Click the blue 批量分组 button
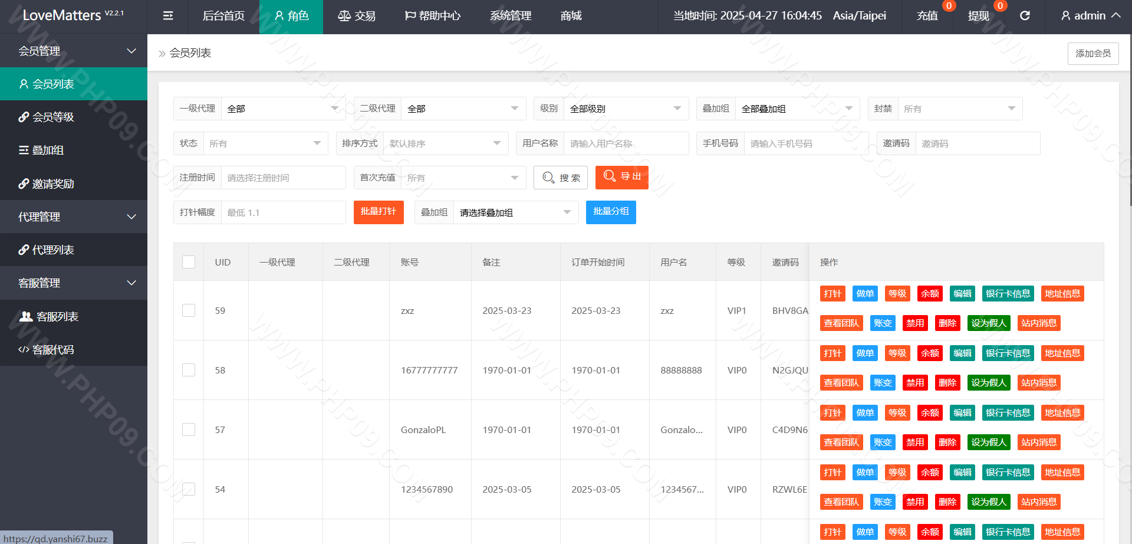Screen dimensions: 1132x544 point(611,212)
